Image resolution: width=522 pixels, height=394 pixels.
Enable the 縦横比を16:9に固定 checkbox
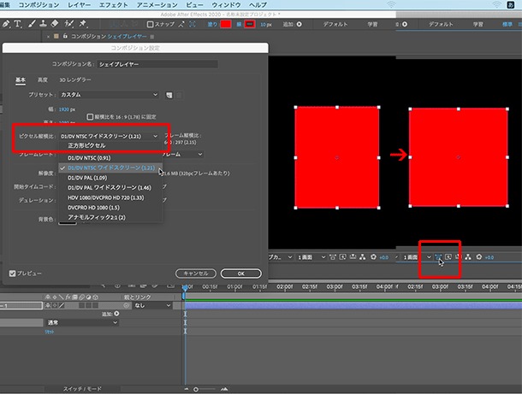click(90, 117)
